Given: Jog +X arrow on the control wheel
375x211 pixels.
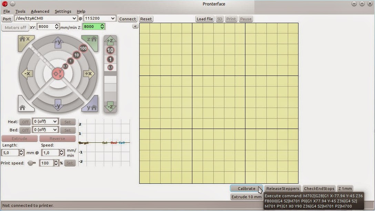Looking at the screenshot, I should click(88, 74).
